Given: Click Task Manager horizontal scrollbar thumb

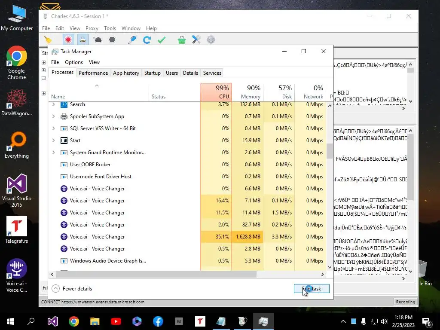Looking at the screenshot, I should 156,275.
